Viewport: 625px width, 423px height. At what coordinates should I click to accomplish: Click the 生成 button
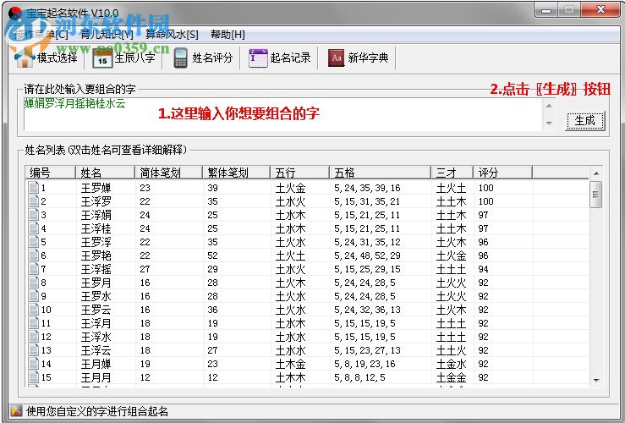coord(585,120)
